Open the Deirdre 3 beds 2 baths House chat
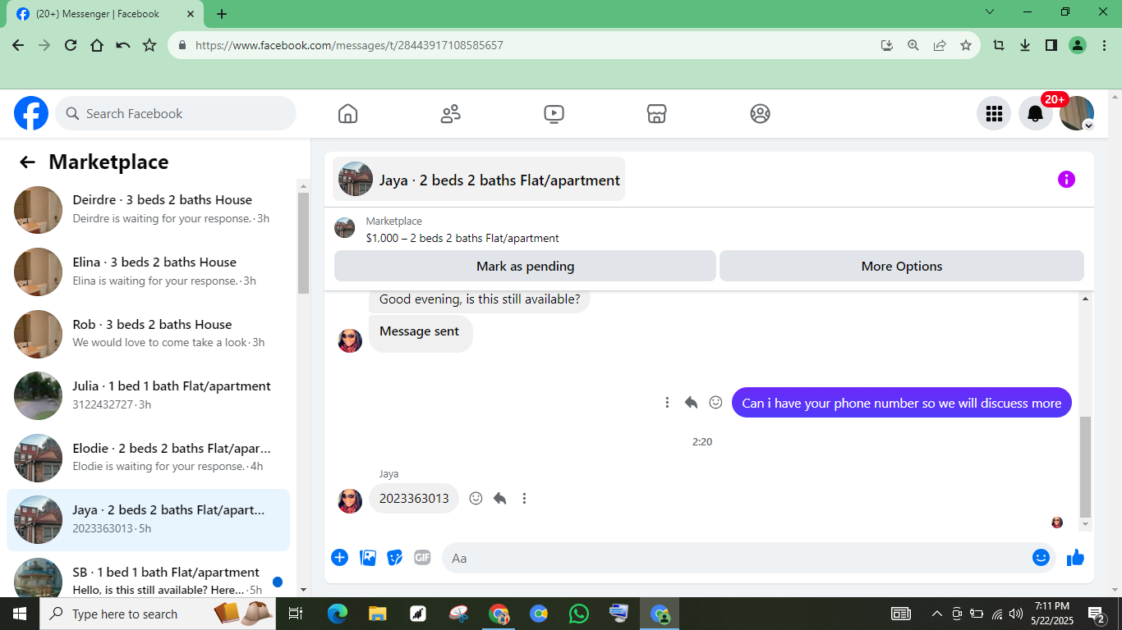Viewport: 1122px width, 630px height. [x=148, y=209]
